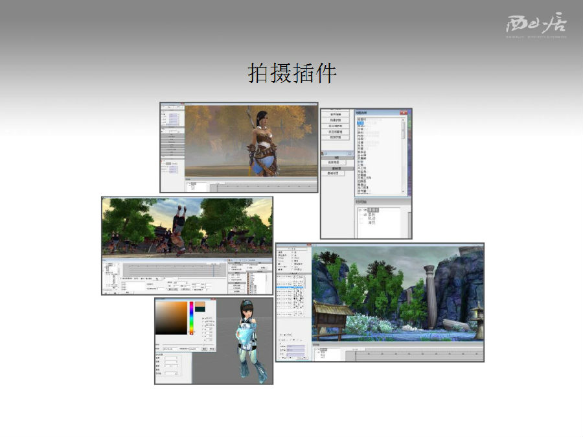
Task: Expand the timeline tree in the landscape editor window
Action: [317, 350]
